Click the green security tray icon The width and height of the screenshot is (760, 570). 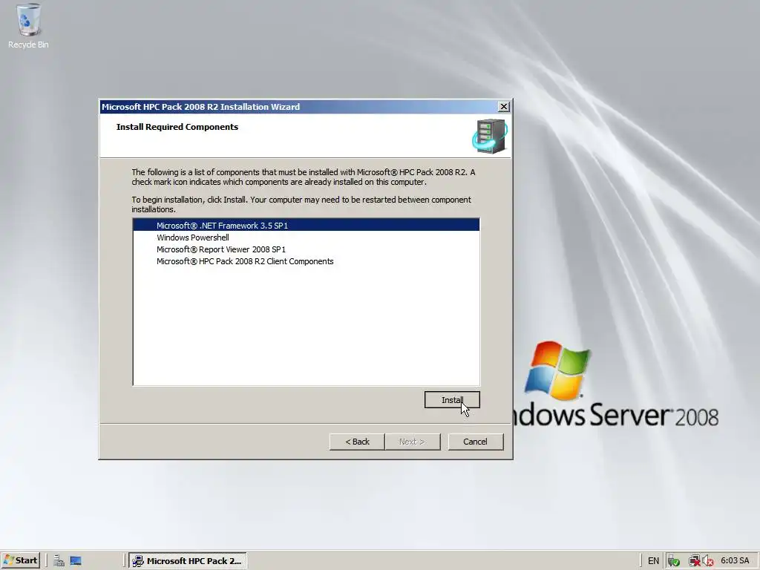pyautogui.click(x=673, y=561)
